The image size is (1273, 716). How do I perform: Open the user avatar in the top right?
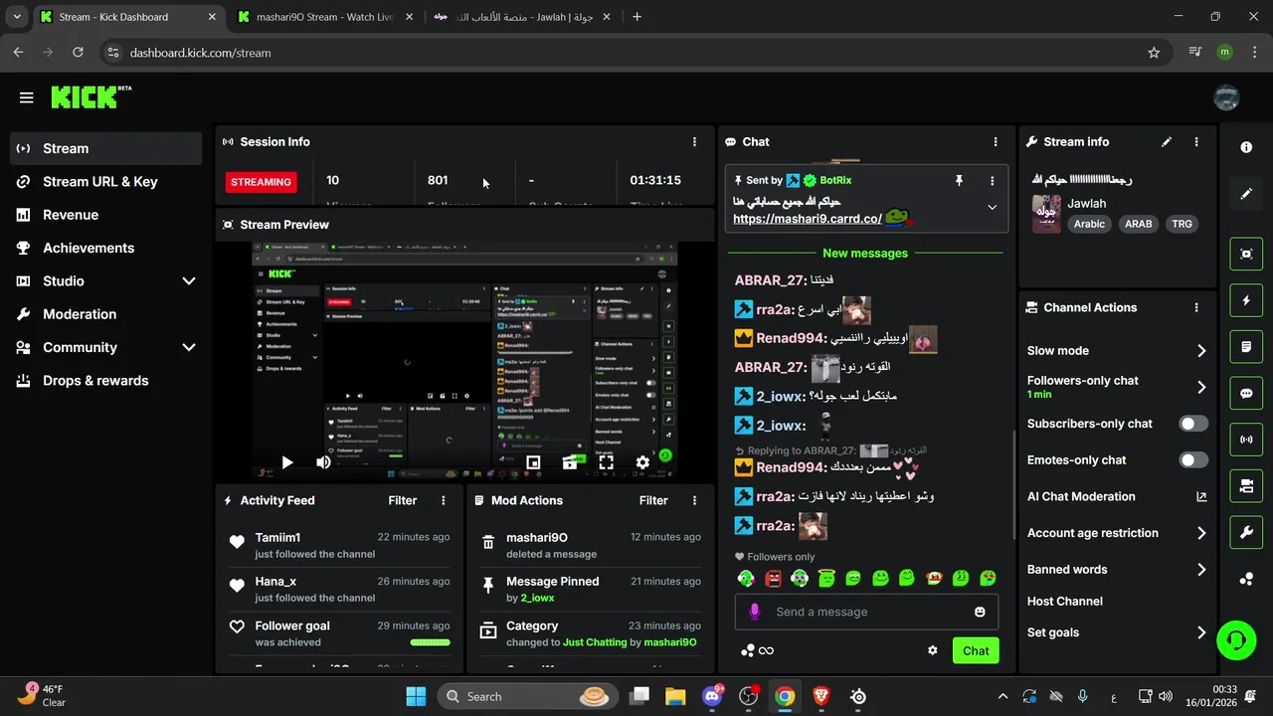click(1226, 97)
